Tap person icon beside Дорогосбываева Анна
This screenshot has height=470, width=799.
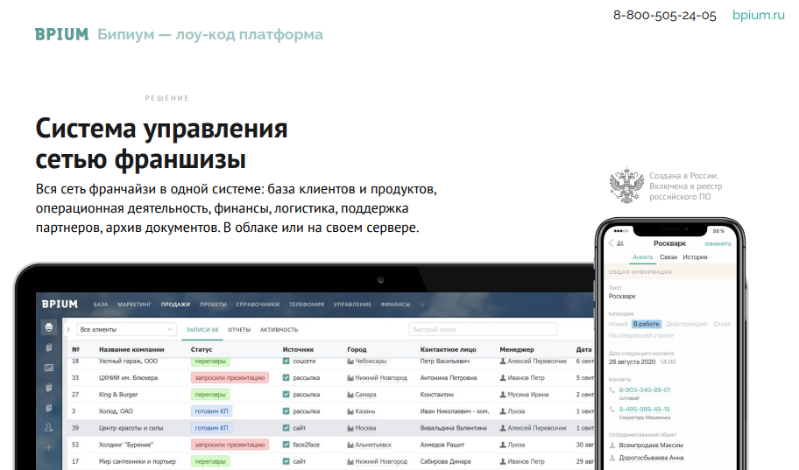point(612,459)
